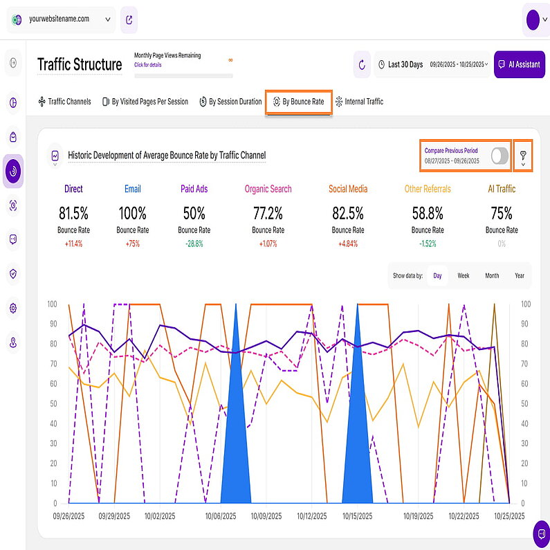Show data by Month

tap(491, 275)
